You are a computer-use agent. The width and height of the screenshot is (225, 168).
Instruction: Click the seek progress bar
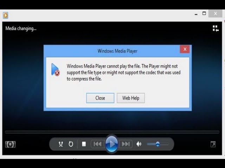pos(112,132)
